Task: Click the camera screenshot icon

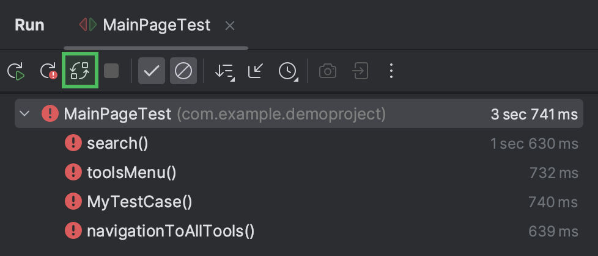Action: [x=328, y=71]
